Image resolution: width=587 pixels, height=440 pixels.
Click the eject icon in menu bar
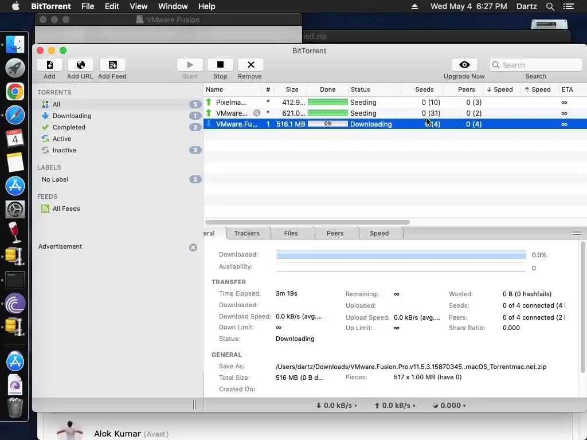415,6
